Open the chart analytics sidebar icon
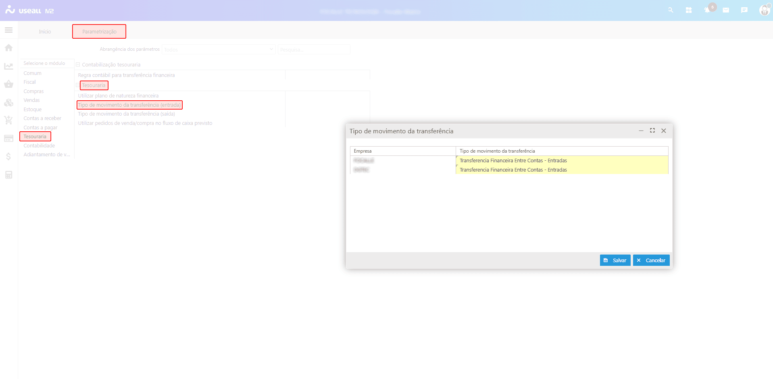This screenshot has width=773, height=379. (x=8, y=66)
